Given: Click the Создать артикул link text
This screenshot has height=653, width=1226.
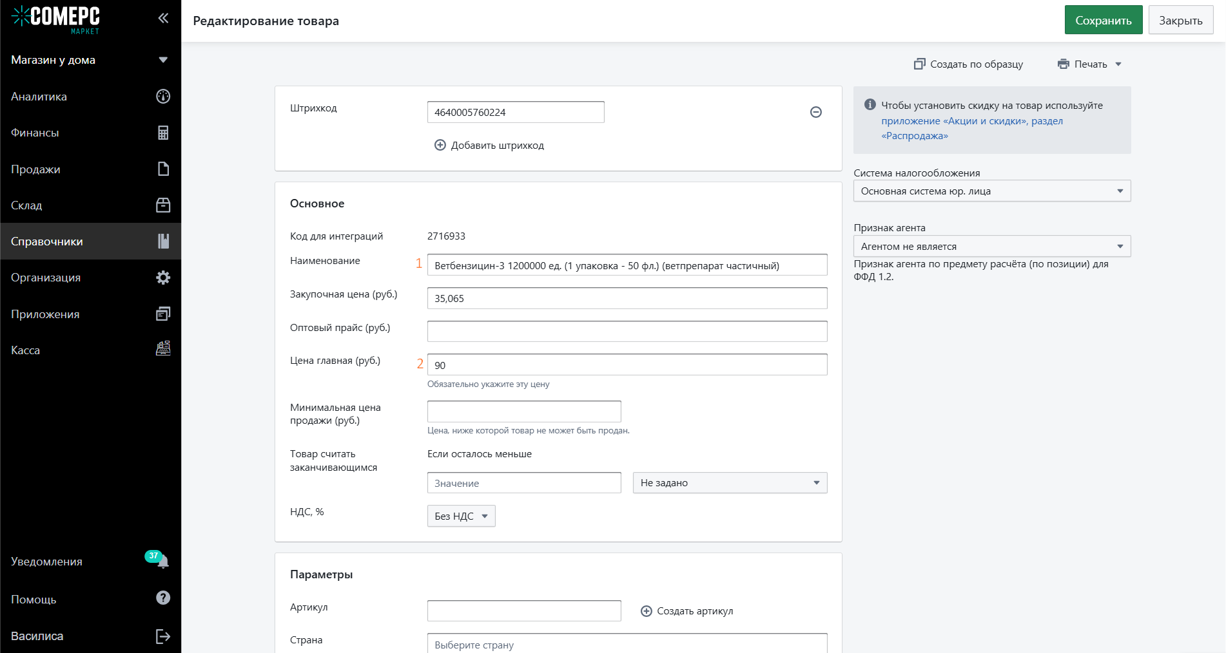Looking at the screenshot, I should [x=695, y=611].
